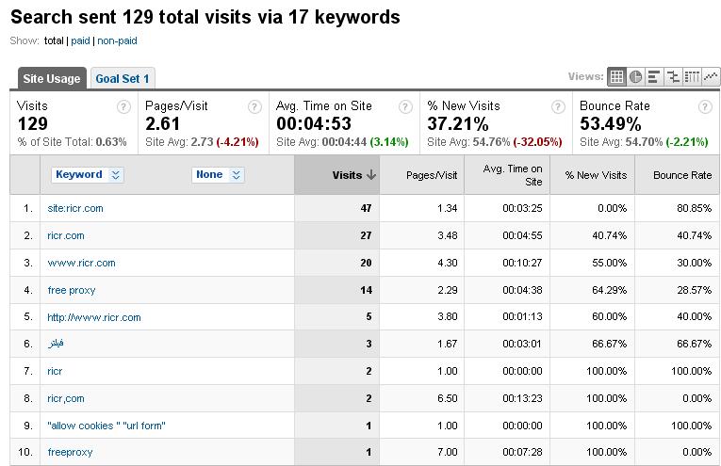
Task: Switch to the comparison view icon
Action: [x=673, y=76]
